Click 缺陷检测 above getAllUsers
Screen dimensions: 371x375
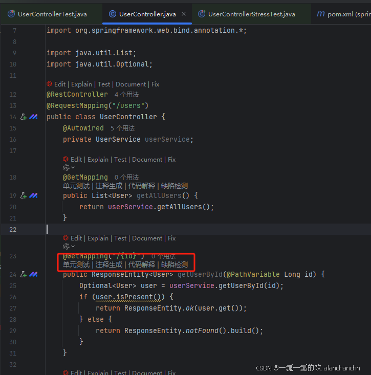pos(174,186)
